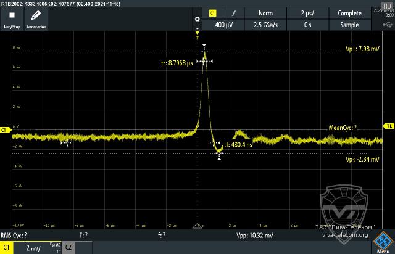Open the Sample acquisition mode field

coord(350,25)
